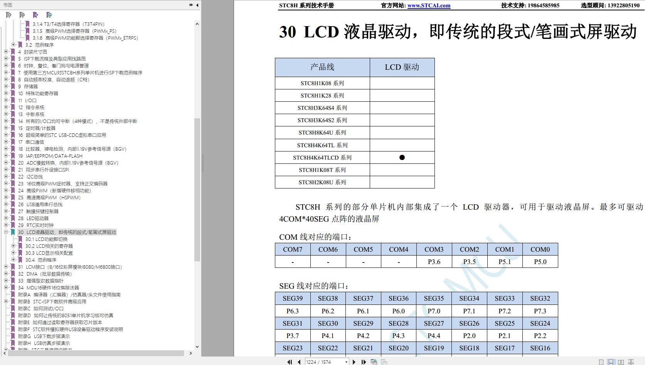Open bookmark 26 USB通用串行总线
Screen dimensions: 645x365
40,204
